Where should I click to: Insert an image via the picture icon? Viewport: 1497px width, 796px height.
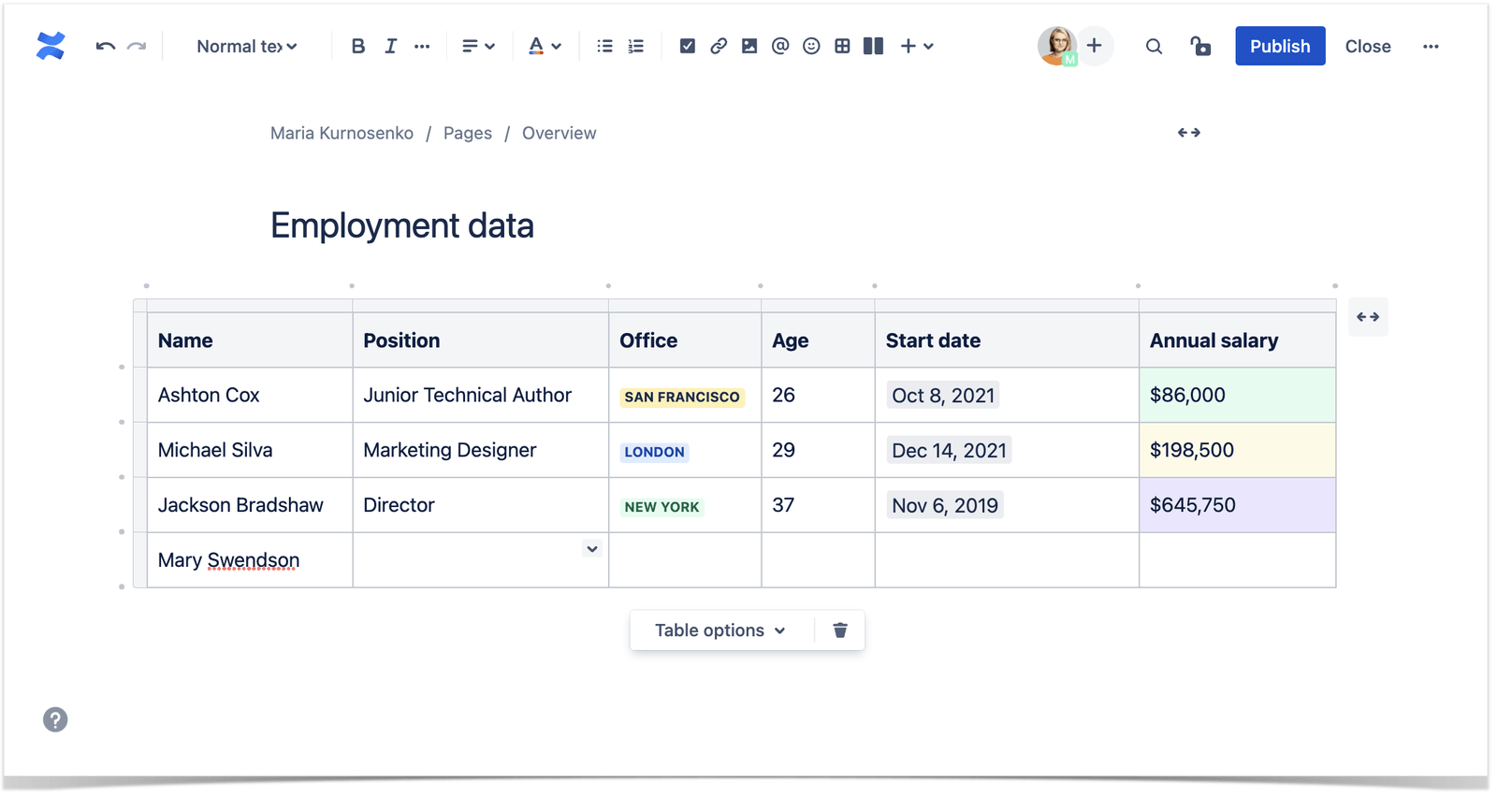tap(749, 46)
